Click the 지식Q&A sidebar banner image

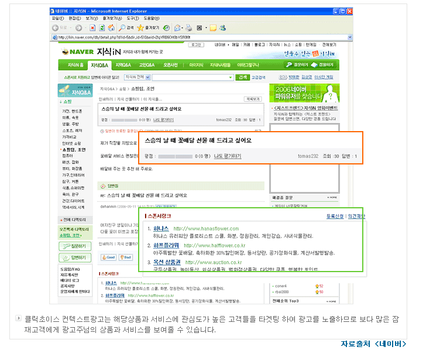75,91
